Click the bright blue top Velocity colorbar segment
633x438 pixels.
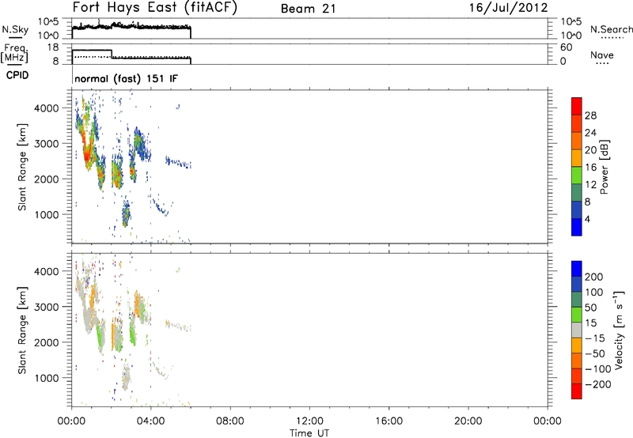pos(577,269)
